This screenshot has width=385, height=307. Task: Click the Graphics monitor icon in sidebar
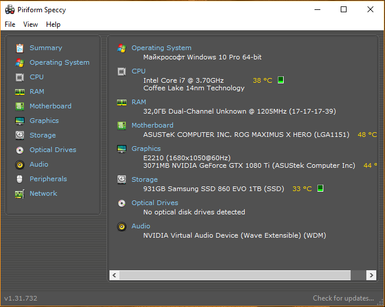20,121
